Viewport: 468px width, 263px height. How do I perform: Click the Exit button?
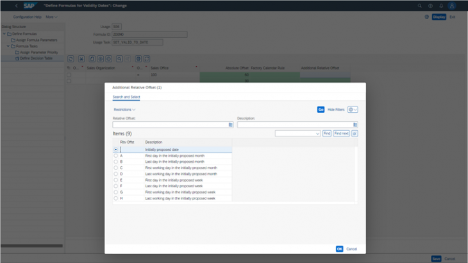click(x=453, y=17)
